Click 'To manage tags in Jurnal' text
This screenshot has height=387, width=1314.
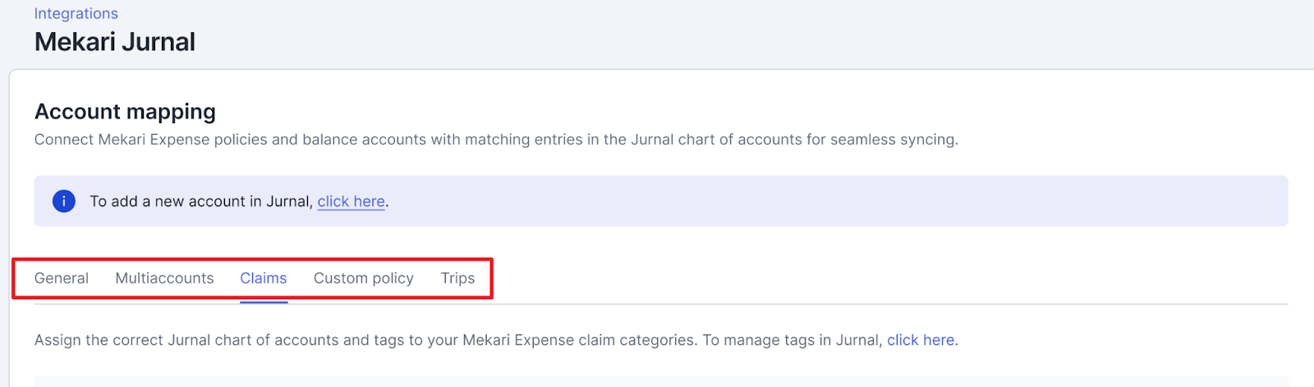click(x=793, y=340)
